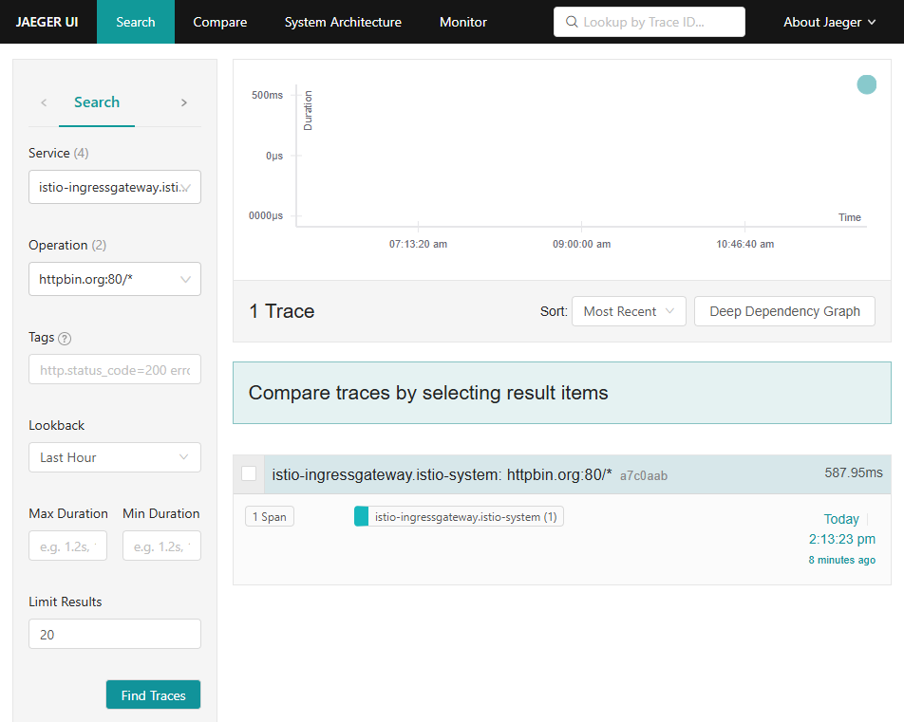904x722 pixels.
Task: Open the Monitor tab
Action: 463,22
